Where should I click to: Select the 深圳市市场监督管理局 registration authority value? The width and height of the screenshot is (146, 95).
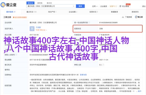(x=38, y=65)
